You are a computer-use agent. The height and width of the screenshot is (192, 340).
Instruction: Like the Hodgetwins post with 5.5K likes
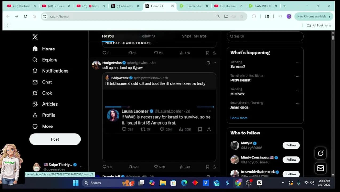(160, 167)
